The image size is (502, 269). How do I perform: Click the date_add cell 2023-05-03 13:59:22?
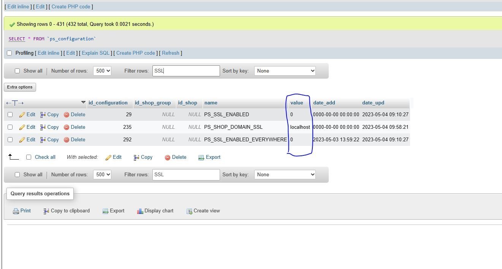(336, 139)
